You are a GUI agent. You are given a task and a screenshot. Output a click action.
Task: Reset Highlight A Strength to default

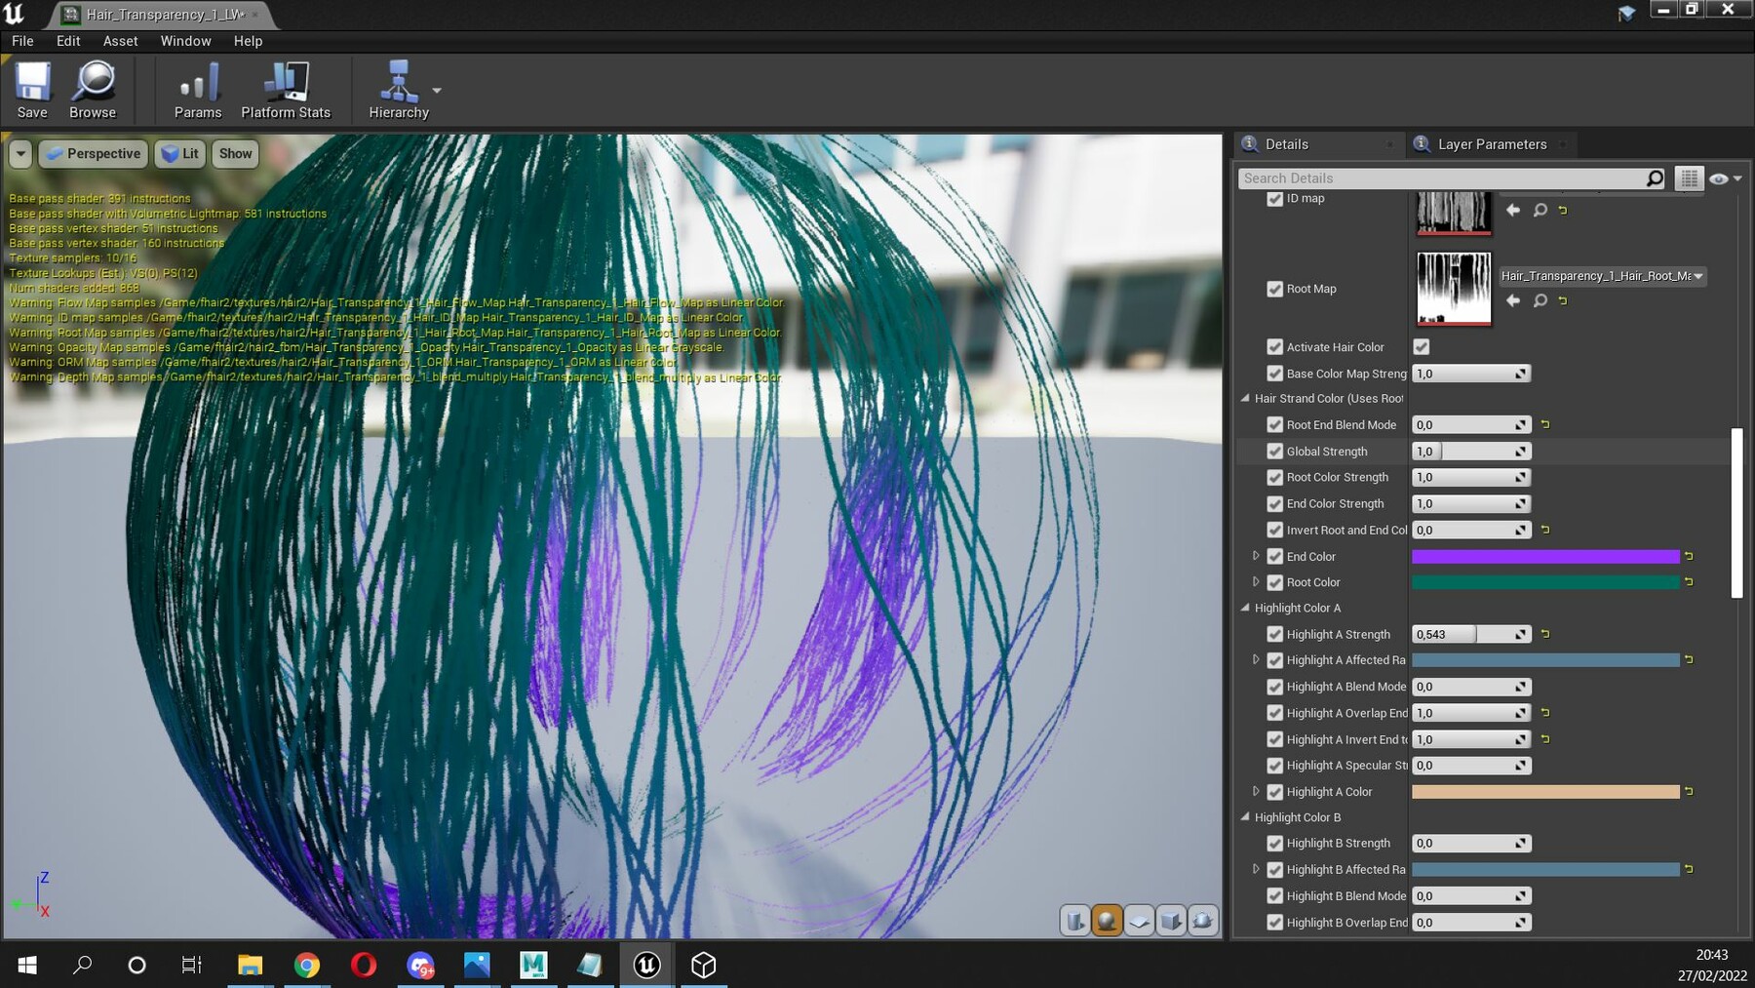(1545, 634)
